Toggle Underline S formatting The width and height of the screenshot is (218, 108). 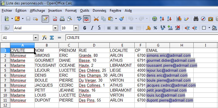(x=99, y=28)
